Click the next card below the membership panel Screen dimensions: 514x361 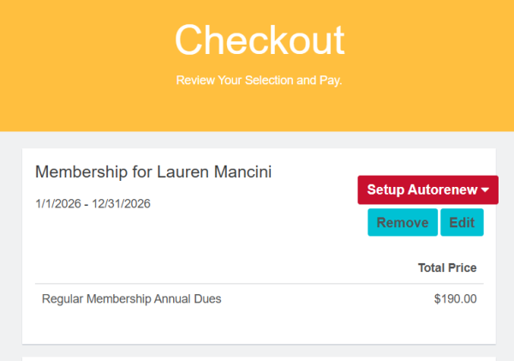click(x=257, y=358)
